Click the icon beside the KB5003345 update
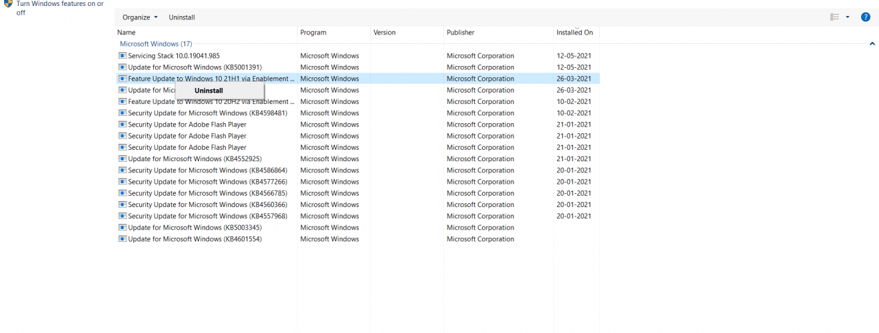 pos(123,228)
